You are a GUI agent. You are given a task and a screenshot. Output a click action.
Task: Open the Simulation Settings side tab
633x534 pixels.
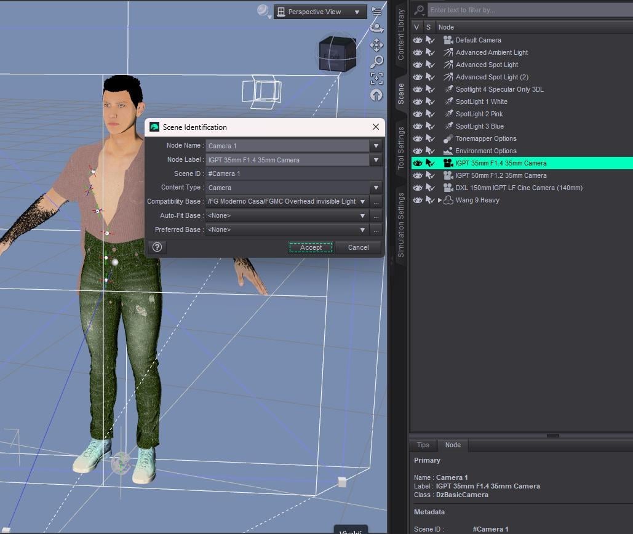[x=401, y=225]
